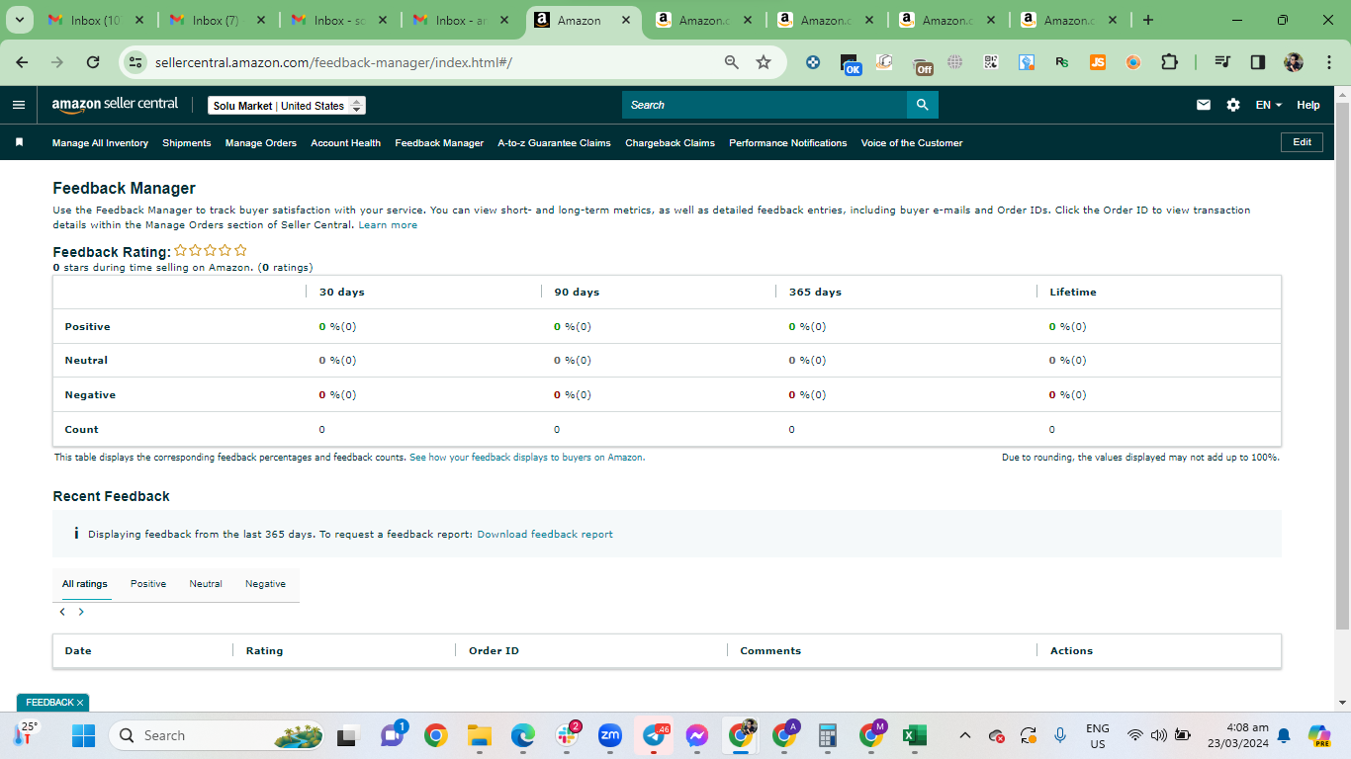This screenshot has width=1351, height=759.
Task: Open Slack from the taskbar
Action: tap(568, 735)
